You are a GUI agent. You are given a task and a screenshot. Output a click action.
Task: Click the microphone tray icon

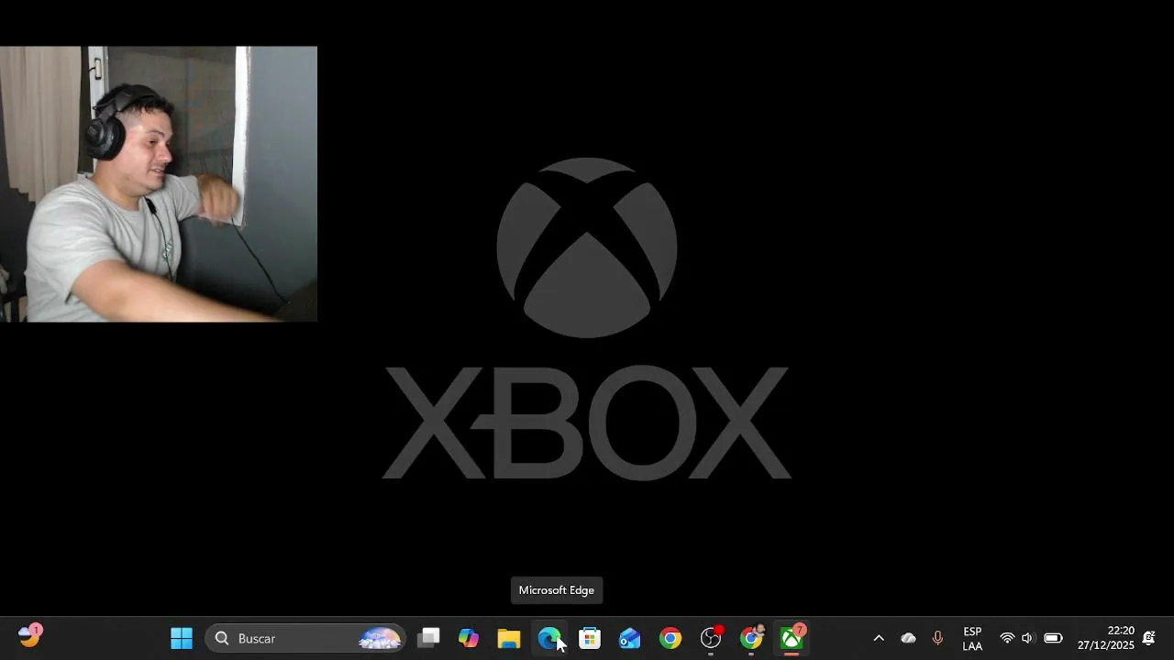pyautogui.click(x=937, y=638)
